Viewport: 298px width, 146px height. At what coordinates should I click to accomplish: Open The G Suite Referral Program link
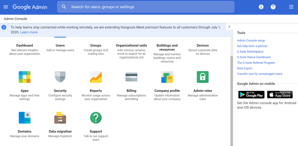256,63
